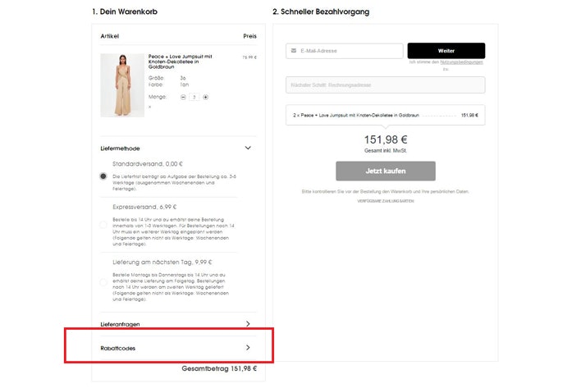
Task: Collapse the Liefermethode section chevron
Action: pos(248,148)
